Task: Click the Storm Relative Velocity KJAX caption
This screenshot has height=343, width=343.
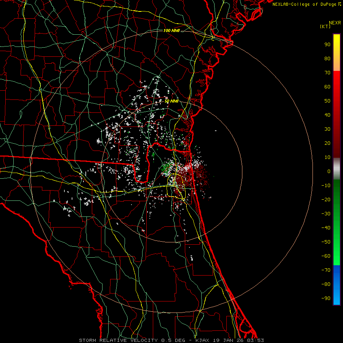Action: (171, 340)
